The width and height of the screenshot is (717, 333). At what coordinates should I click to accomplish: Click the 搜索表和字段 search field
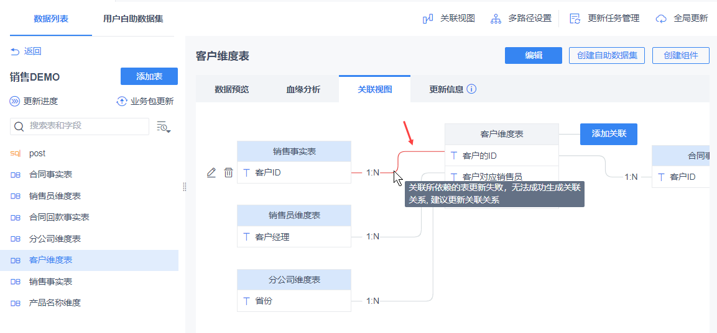click(x=87, y=126)
